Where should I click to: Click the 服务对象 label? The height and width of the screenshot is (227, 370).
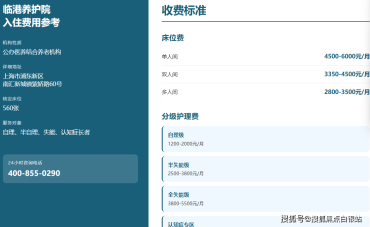click(12, 122)
